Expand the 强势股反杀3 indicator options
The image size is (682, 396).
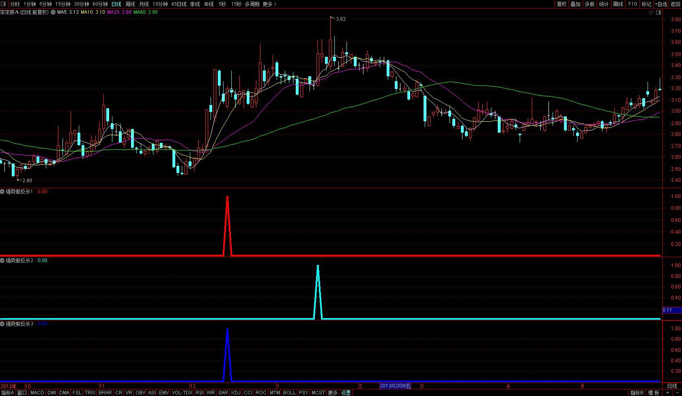click(x=2, y=324)
